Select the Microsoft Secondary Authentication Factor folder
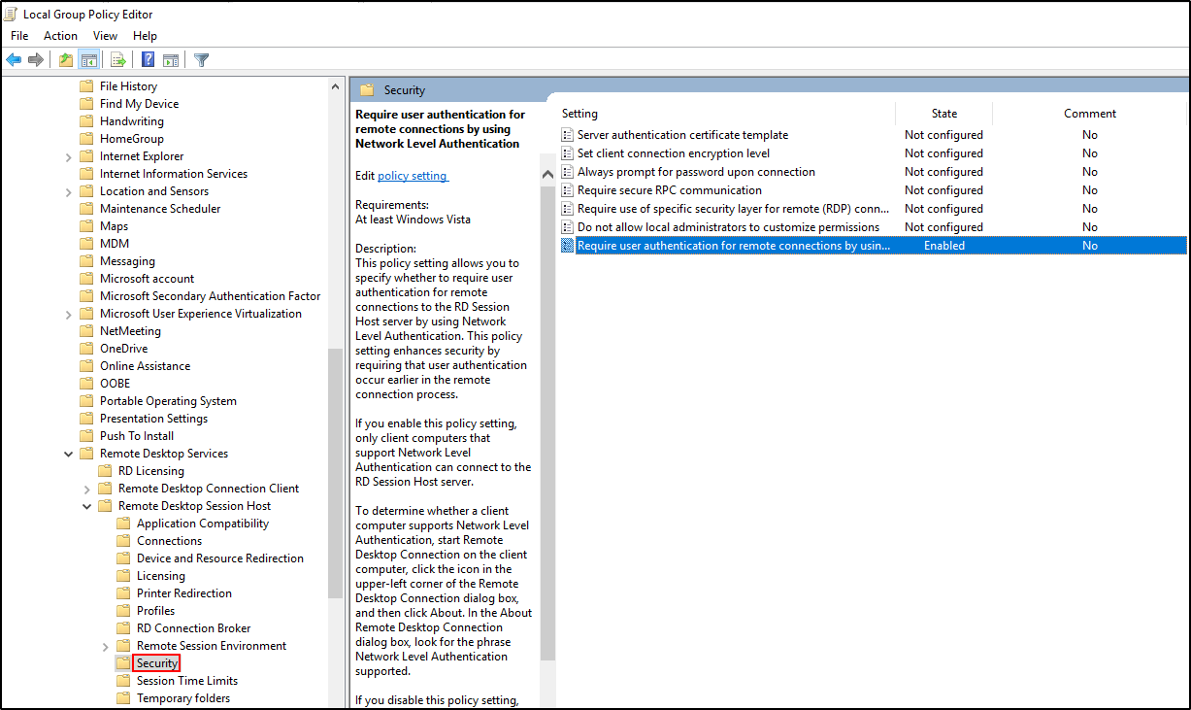 point(211,296)
